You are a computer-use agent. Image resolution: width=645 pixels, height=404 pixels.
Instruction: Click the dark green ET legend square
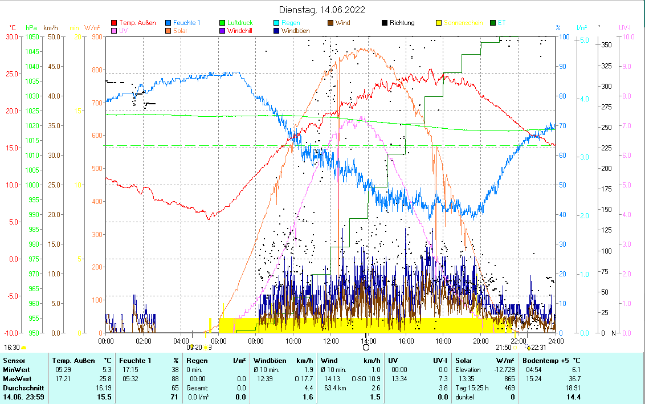[493, 23]
